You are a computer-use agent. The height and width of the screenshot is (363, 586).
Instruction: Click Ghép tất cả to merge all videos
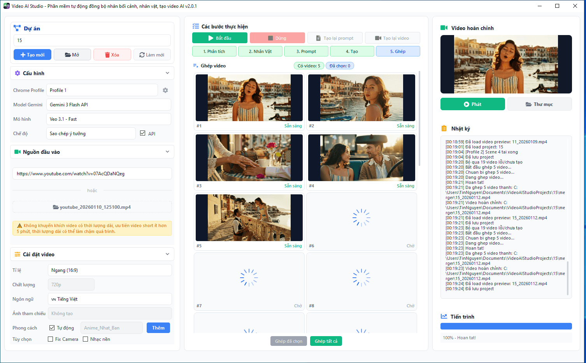(x=326, y=341)
